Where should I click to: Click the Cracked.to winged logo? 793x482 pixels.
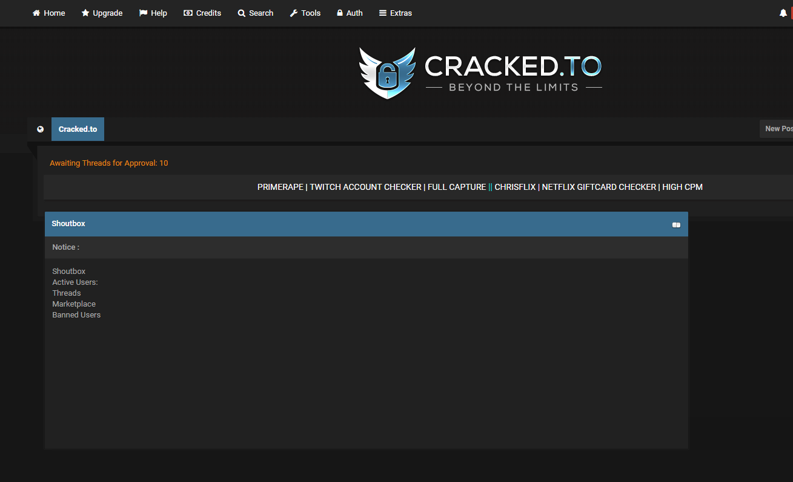tap(387, 73)
